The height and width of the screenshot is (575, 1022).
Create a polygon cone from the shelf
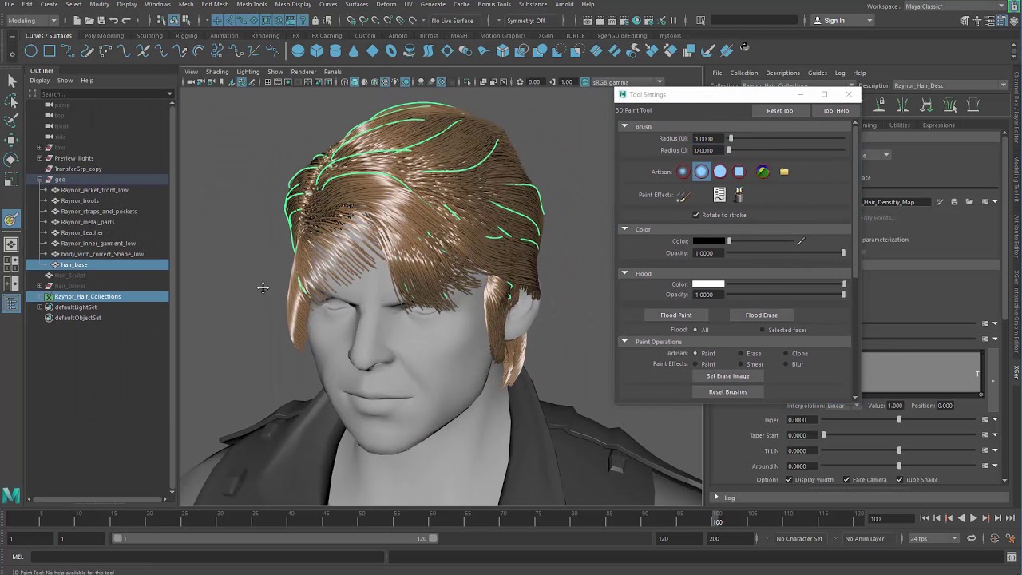tap(354, 51)
